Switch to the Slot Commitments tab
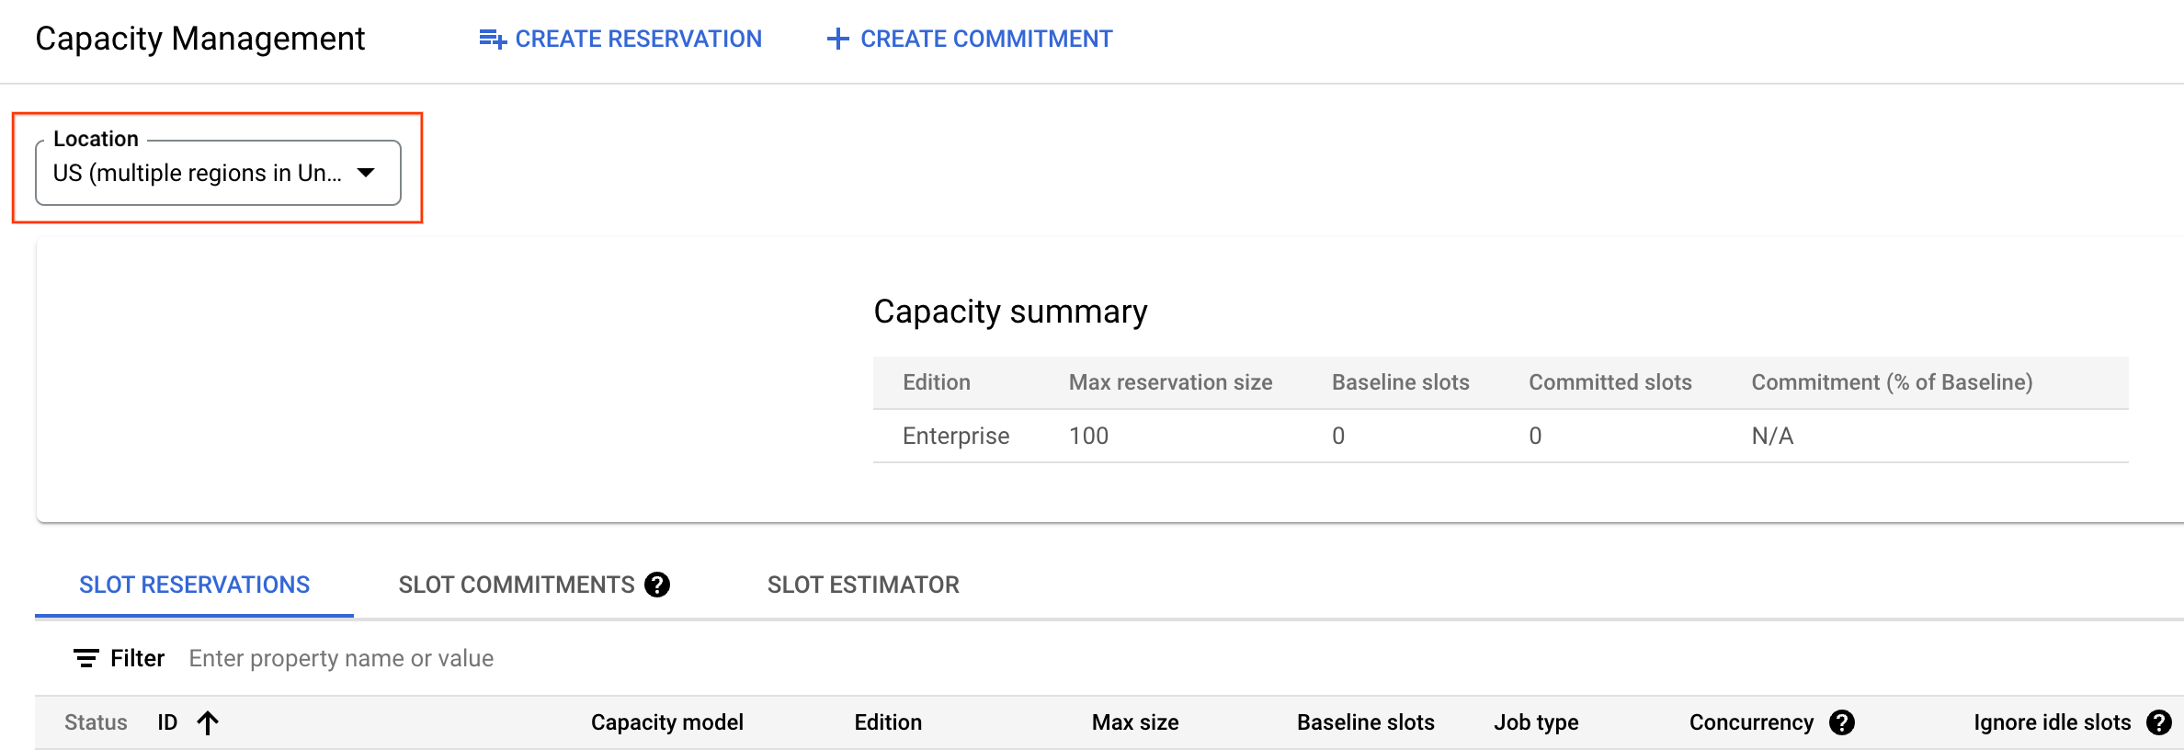 click(x=516, y=585)
